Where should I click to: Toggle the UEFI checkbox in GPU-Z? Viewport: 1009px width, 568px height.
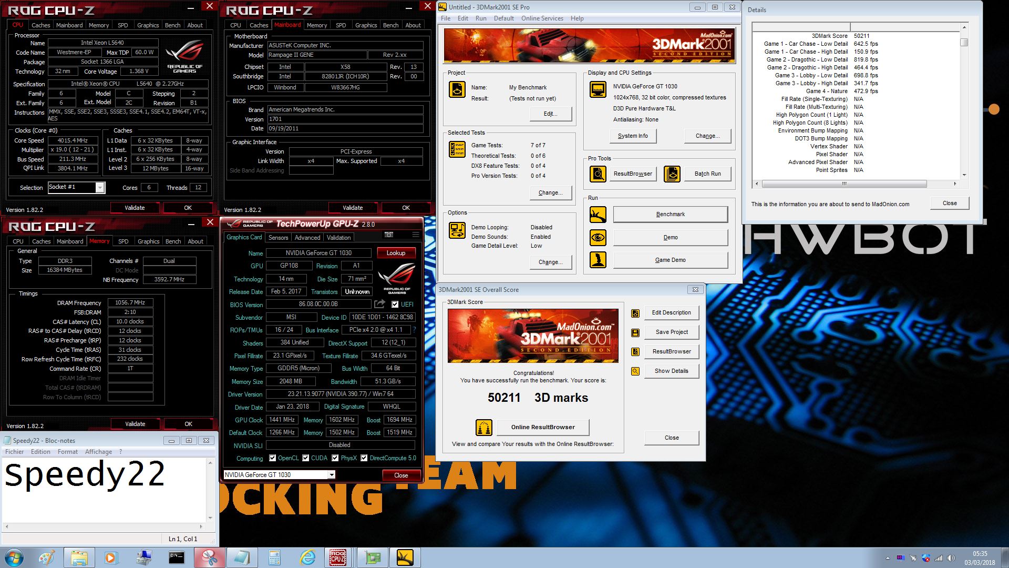395,304
